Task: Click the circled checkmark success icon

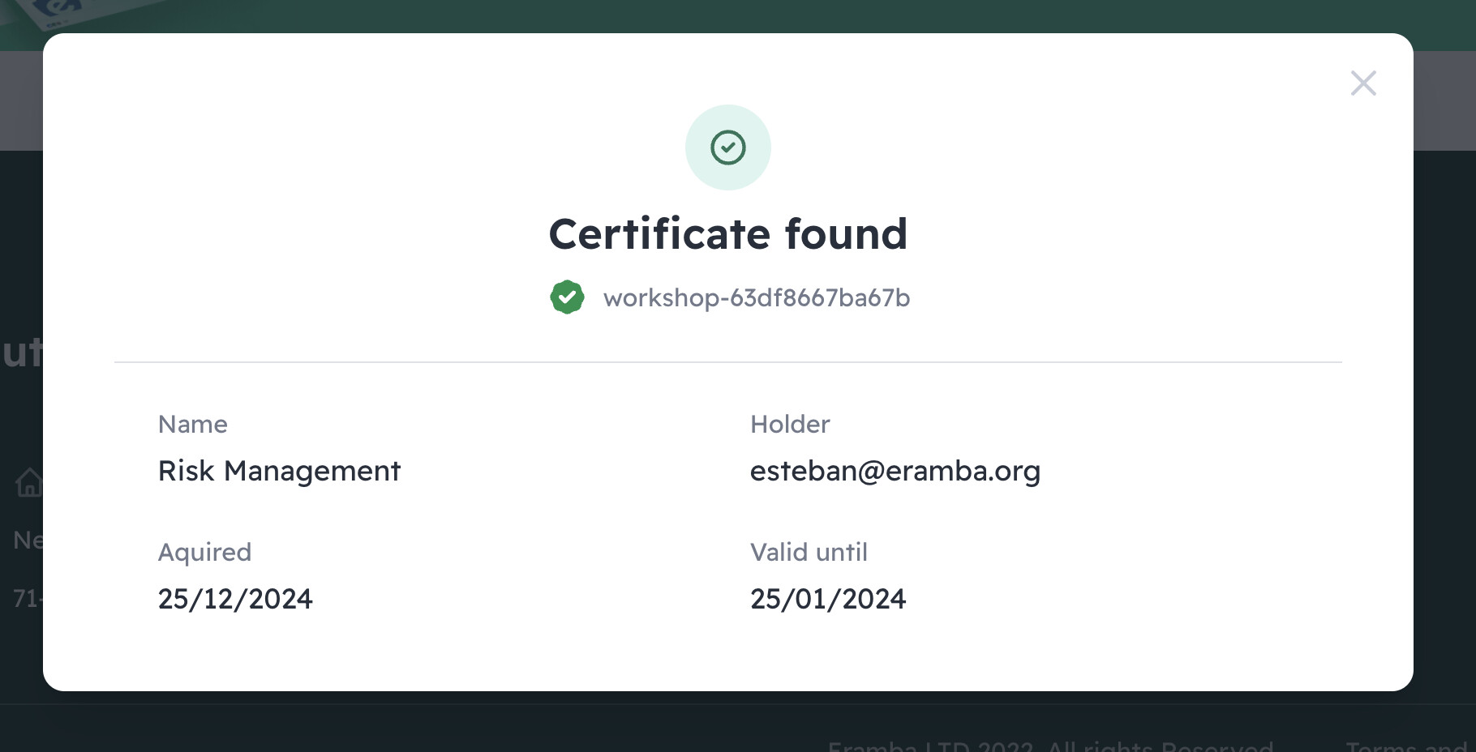Action: pos(728,147)
